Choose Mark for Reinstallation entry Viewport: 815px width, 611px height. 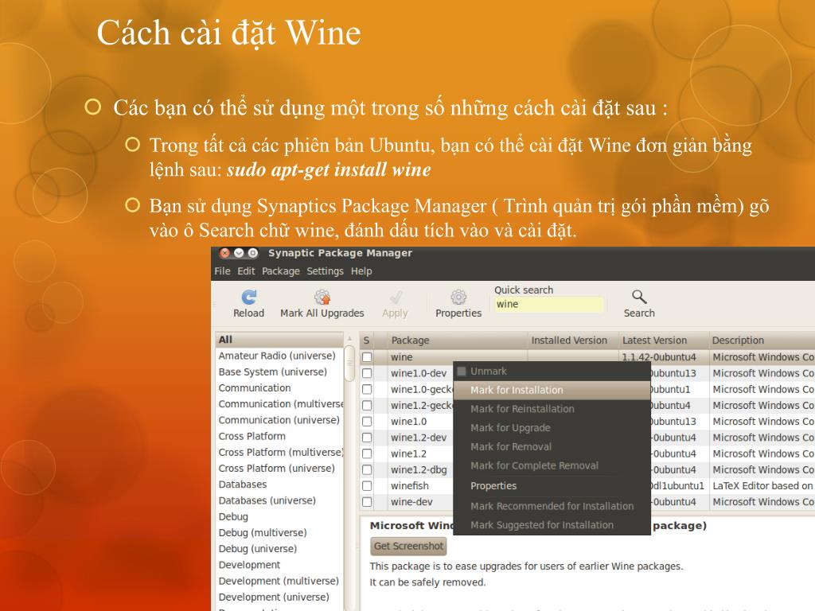[552, 409]
